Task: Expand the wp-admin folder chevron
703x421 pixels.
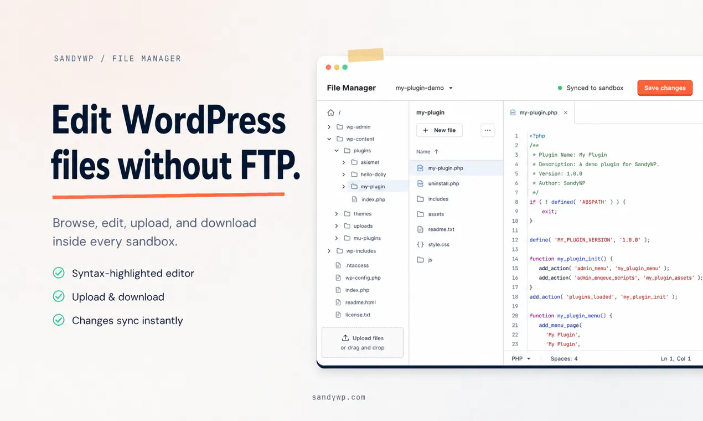Action: 329,127
